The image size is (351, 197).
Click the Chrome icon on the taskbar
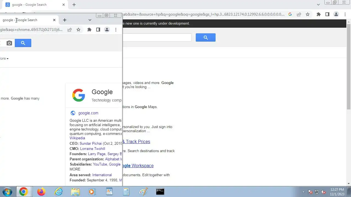23,192
